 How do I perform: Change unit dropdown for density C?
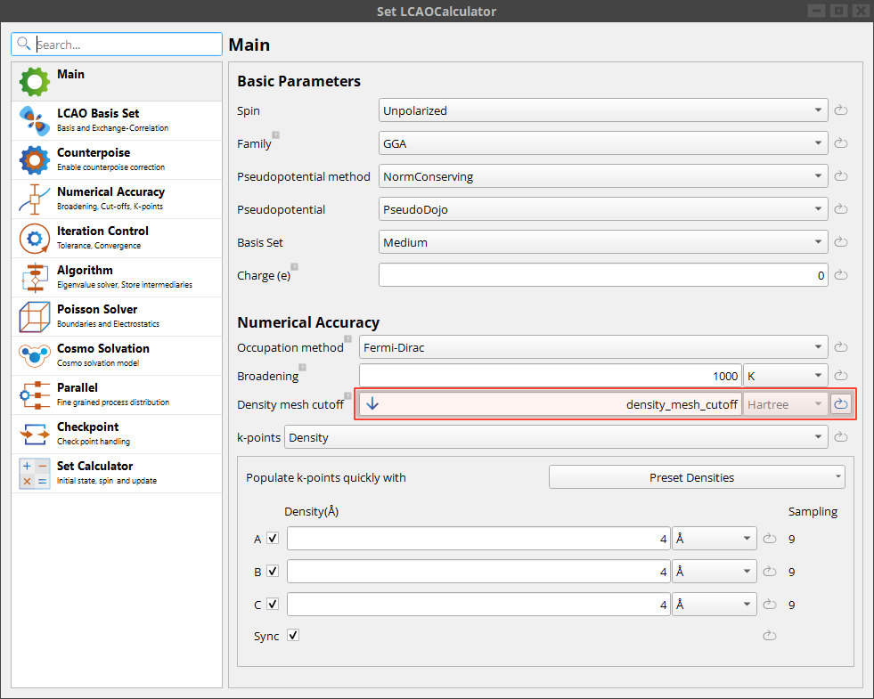click(714, 605)
